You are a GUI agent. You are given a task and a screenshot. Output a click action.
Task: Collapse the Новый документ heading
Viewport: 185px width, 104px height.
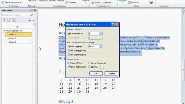[x=4, y=31]
